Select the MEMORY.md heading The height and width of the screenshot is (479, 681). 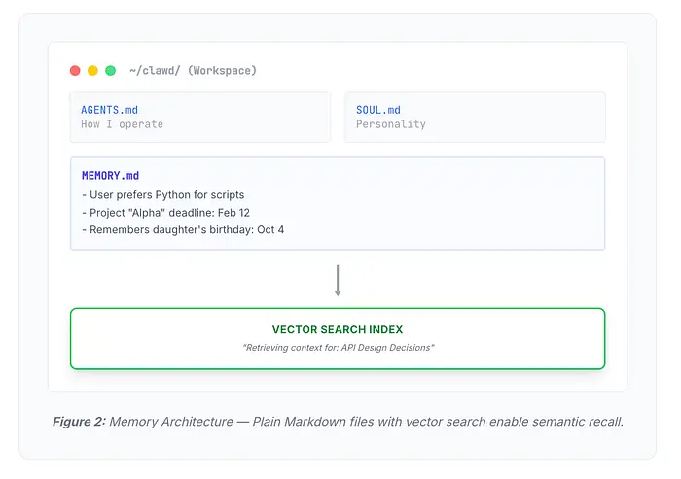click(110, 176)
